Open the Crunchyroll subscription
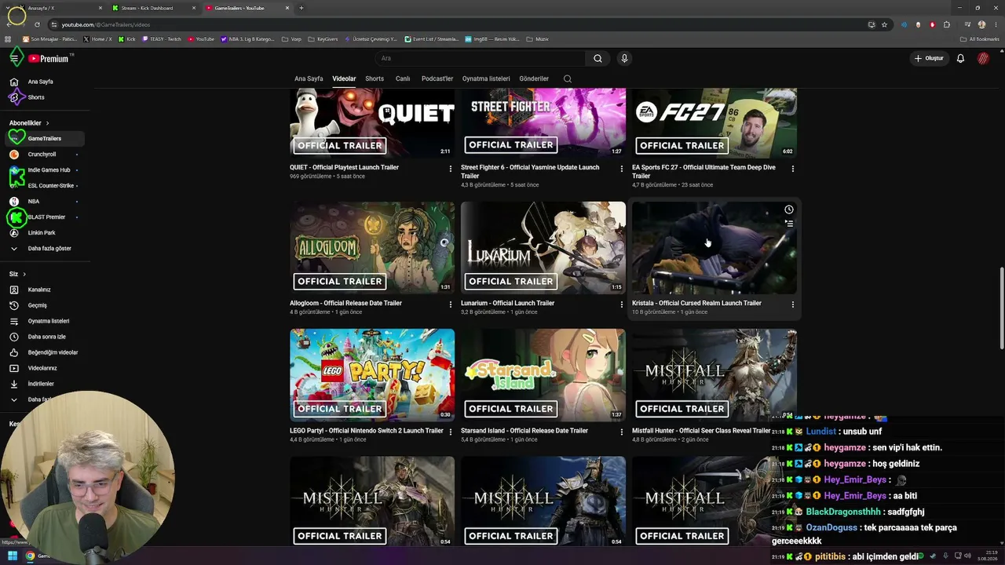The width and height of the screenshot is (1005, 565). tap(45, 155)
